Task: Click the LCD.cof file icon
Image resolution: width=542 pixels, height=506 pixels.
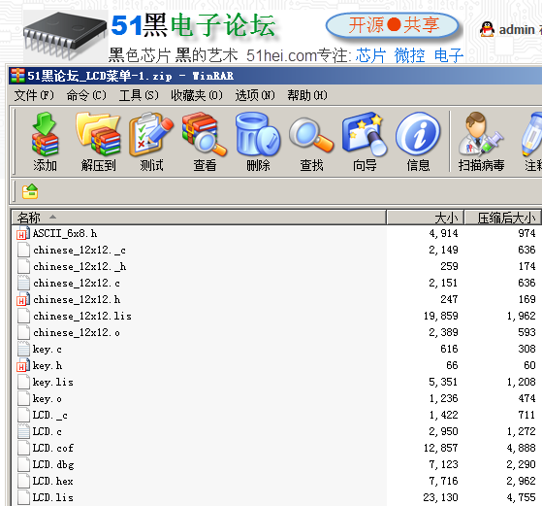Action: (x=23, y=448)
